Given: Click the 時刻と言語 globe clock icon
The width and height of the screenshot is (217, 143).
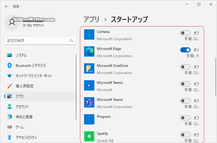Looking at the screenshot, I should point(10,117).
